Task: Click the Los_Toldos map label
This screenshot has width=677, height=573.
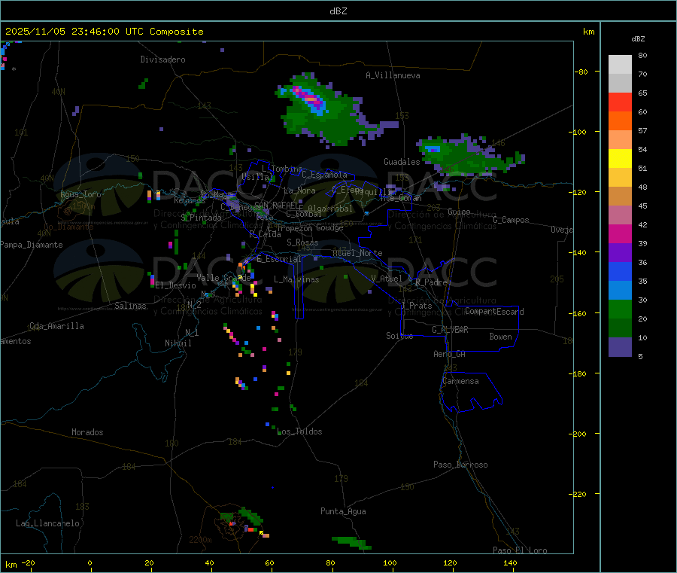Action: coord(299,431)
